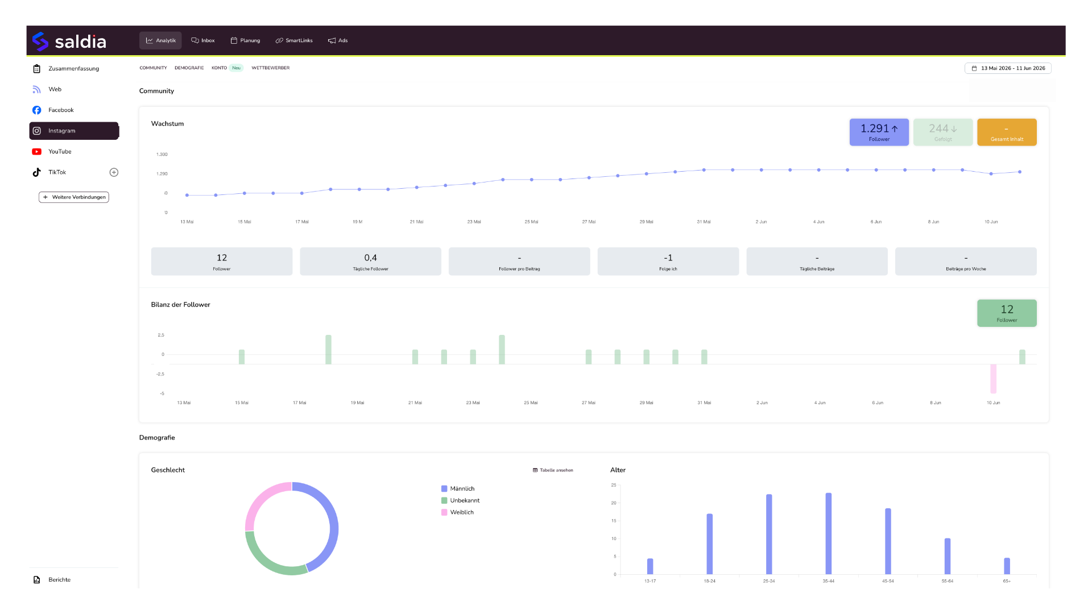The image size is (1092, 614).
Task: Click the Tabelle ansehen table icon
Action: [535, 470]
